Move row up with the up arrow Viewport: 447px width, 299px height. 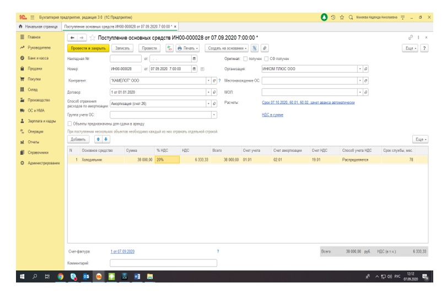[x=99, y=139]
